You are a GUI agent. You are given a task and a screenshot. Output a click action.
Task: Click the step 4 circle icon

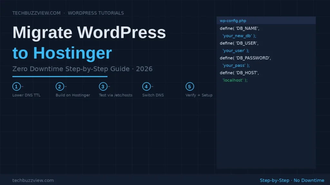[146, 86]
